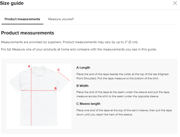The height and width of the screenshot is (137, 180).
Task: Click the supplier measurements variance note
Action: pos(70,42)
